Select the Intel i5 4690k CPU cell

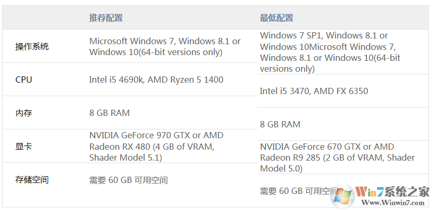pos(156,80)
